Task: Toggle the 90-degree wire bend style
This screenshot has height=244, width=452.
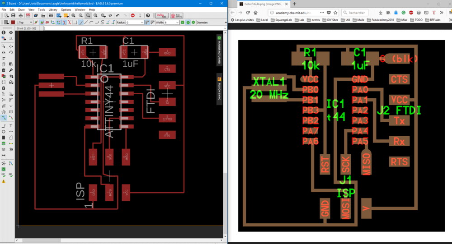Action: point(75,23)
